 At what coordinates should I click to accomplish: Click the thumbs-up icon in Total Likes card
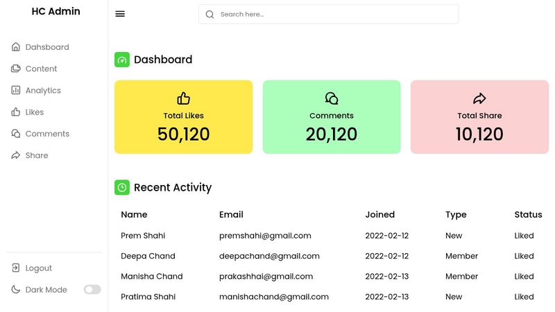[183, 98]
